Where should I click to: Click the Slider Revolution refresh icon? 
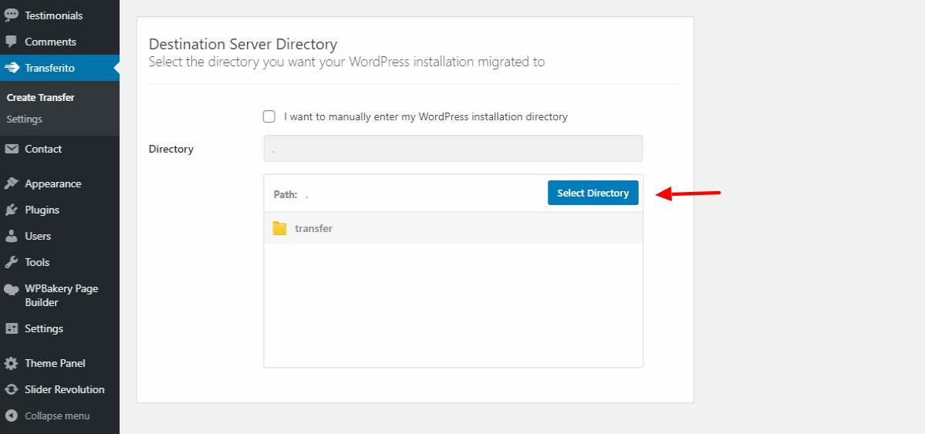12,389
